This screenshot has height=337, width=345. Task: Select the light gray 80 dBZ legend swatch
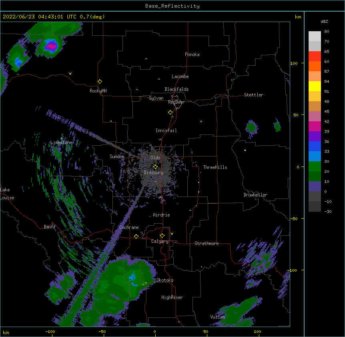pos(315,36)
